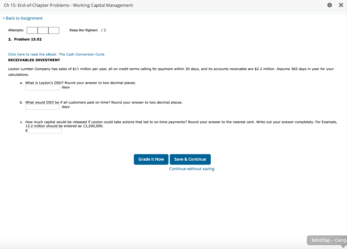
Task: Click the question a text about Leyton's DSO
Action: pos(81,83)
